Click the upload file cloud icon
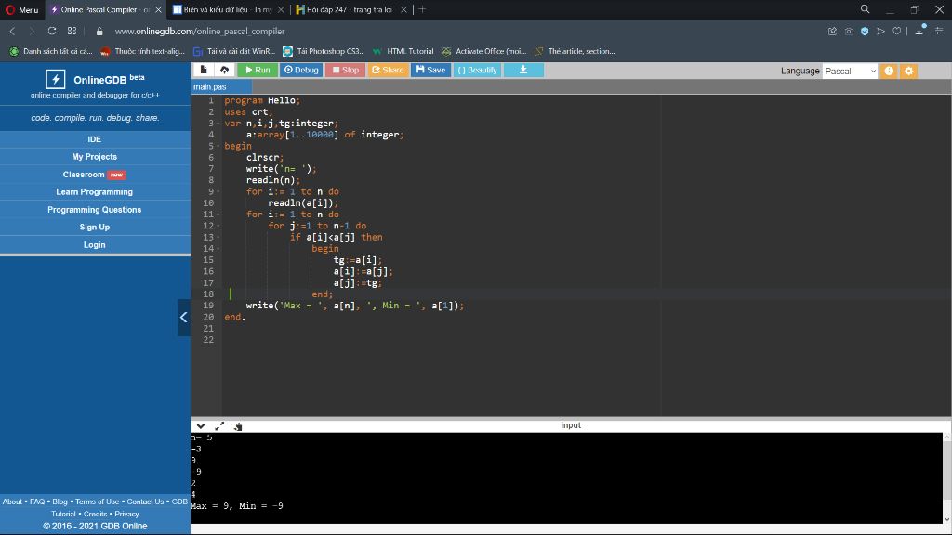This screenshot has height=535, width=952. click(225, 70)
